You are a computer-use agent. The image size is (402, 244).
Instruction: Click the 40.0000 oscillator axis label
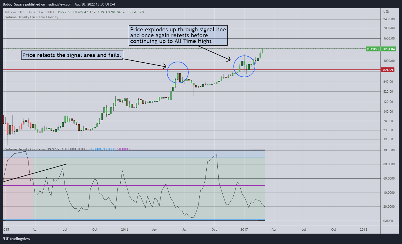[389, 193]
